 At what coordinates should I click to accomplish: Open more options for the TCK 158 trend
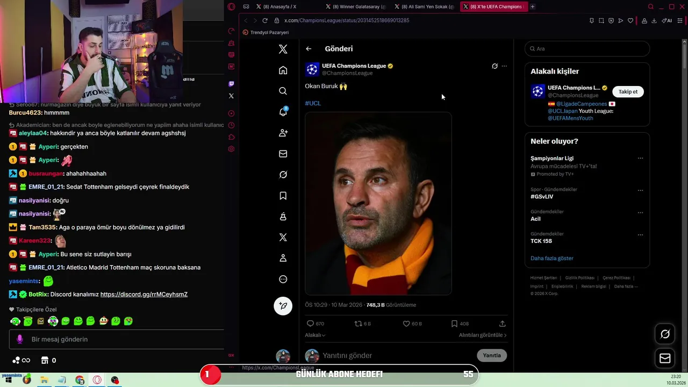[640, 235]
